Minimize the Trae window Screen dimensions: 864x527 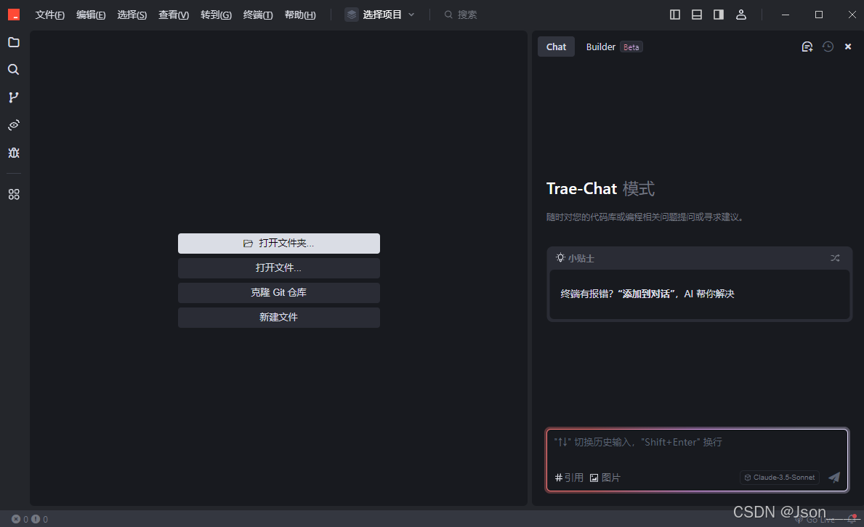coord(786,15)
